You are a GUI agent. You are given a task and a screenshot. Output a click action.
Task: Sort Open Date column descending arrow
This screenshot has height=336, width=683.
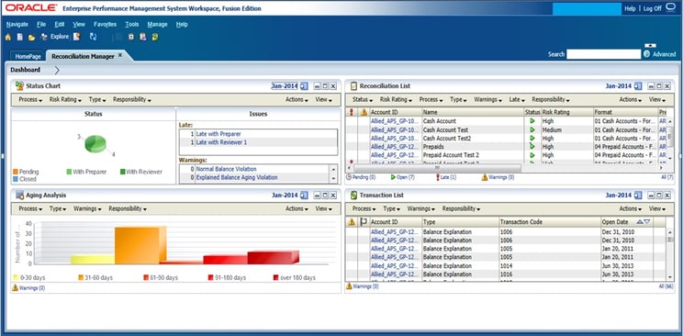[647, 222]
